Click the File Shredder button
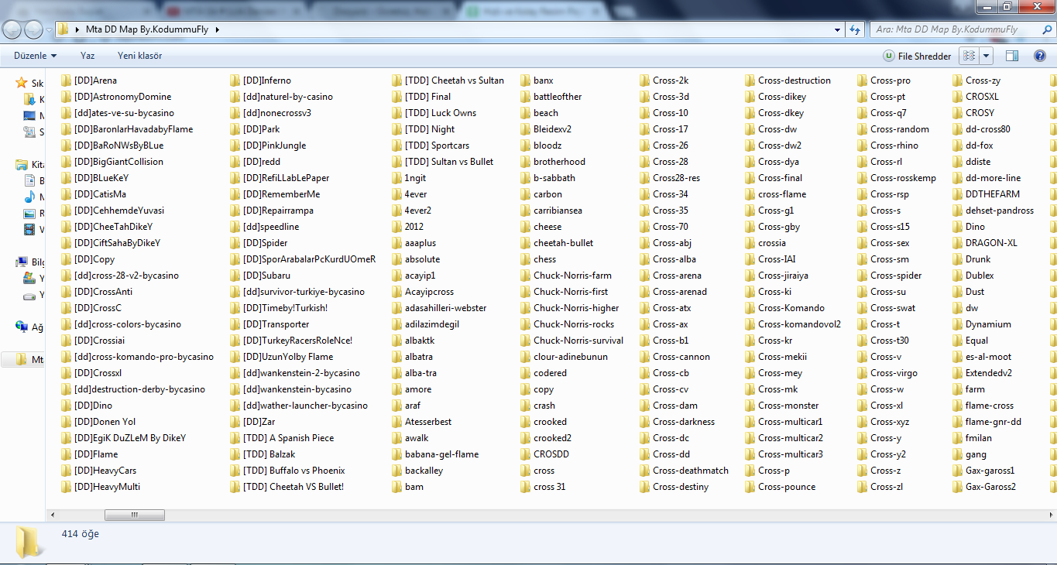The height and width of the screenshot is (565, 1057). [x=917, y=56]
